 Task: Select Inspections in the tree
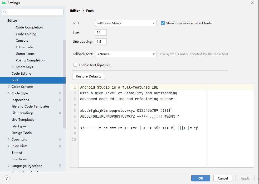pos(20,100)
